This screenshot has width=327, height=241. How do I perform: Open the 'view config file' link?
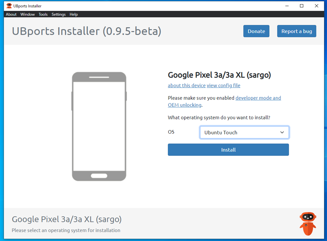[x=223, y=86]
